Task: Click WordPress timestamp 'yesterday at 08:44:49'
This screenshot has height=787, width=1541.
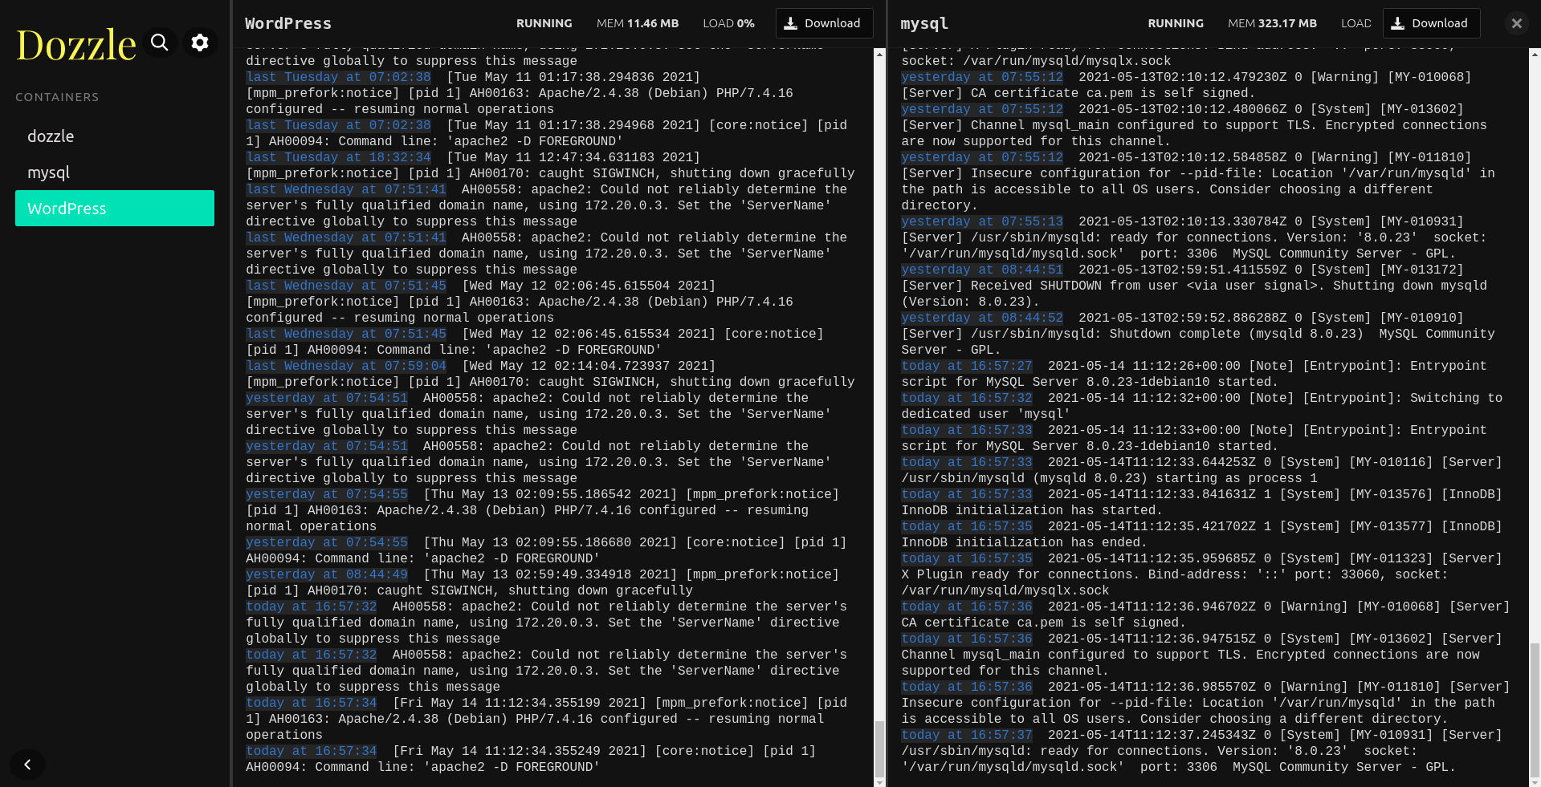Action: point(327,574)
